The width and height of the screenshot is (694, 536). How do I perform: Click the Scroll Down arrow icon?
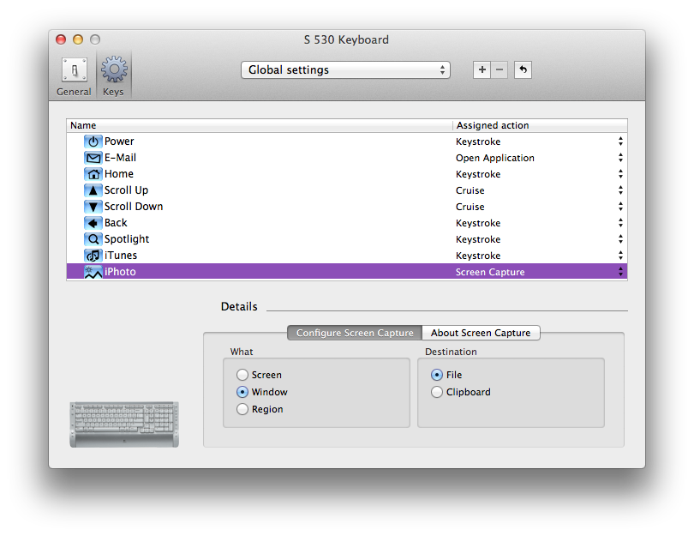93,207
